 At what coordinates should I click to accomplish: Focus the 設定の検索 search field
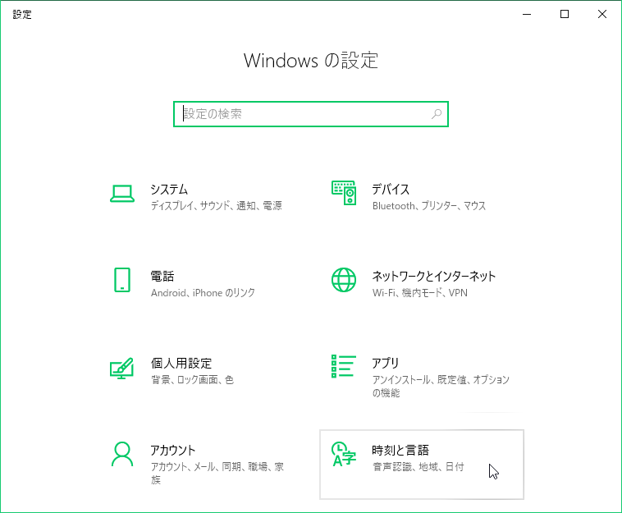tap(311, 114)
